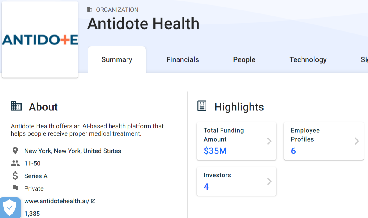
Task: Click the About section building icon
Action: [x=16, y=106]
